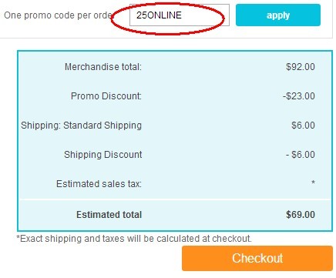
Task: Click the 25ONLINE text in the promo field
Action: click(159, 15)
